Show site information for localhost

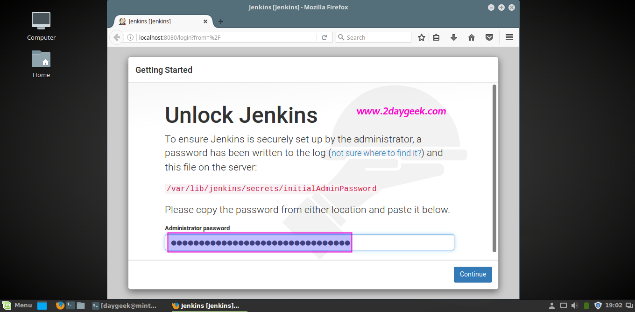[130, 37]
